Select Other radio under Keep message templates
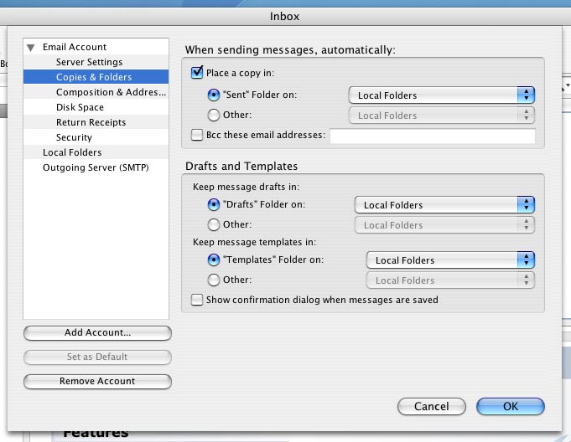 (214, 280)
